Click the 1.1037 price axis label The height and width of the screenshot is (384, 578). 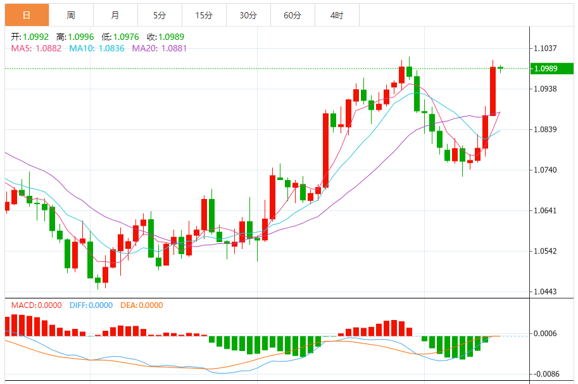coord(545,48)
